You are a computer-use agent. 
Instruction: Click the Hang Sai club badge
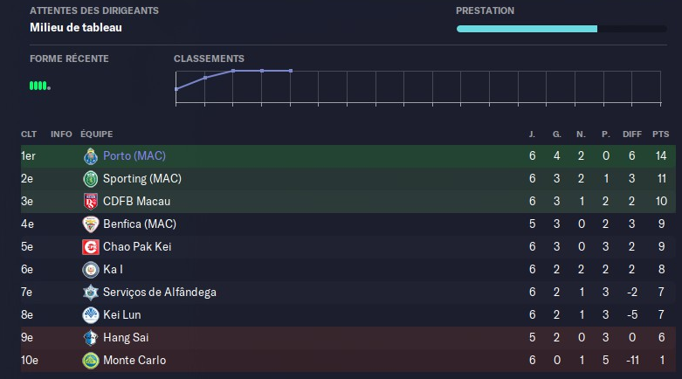(90, 338)
